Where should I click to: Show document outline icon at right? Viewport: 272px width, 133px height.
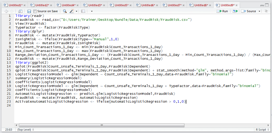pos(266,11)
